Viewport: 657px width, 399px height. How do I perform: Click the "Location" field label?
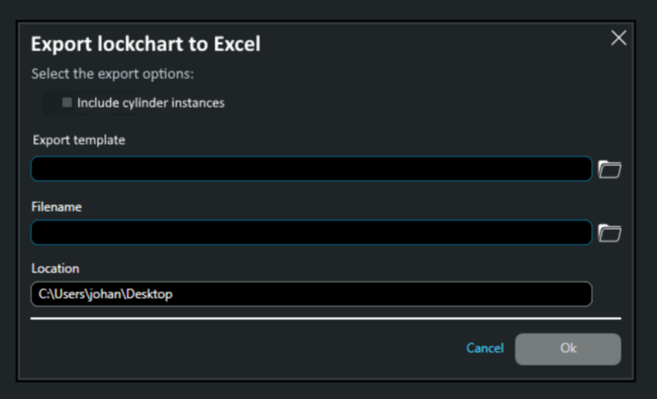pos(55,268)
